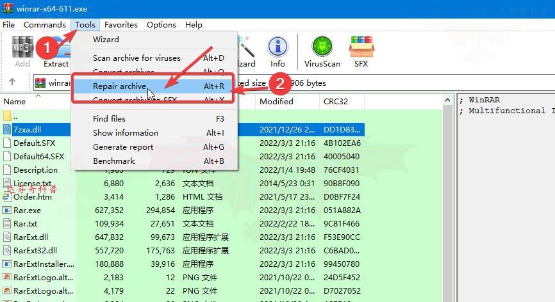The height and width of the screenshot is (302, 555).
Task: Click the Default.SFX file icon
Action: [x=7, y=143]
